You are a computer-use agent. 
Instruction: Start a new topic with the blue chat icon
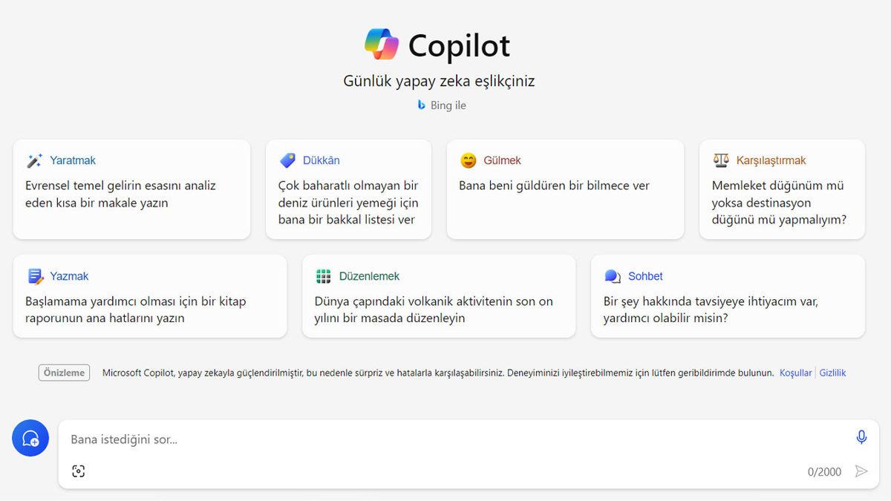coord(30,438)
